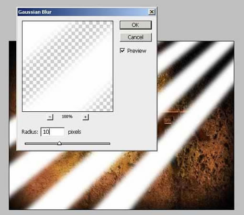Screen dimensions: 244x215
Task: Click the Radius label text
Action: tap(30, 132)
